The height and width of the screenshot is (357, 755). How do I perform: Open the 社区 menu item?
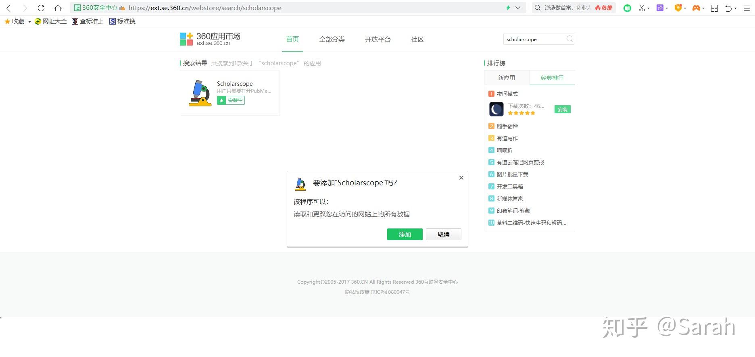[417, 39]
